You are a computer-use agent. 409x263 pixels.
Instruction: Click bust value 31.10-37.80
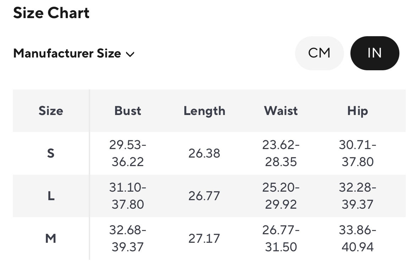coord(128,196)
